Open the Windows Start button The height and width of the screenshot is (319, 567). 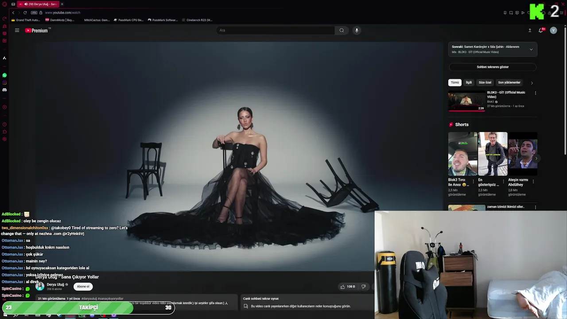[x=6, y=315]
